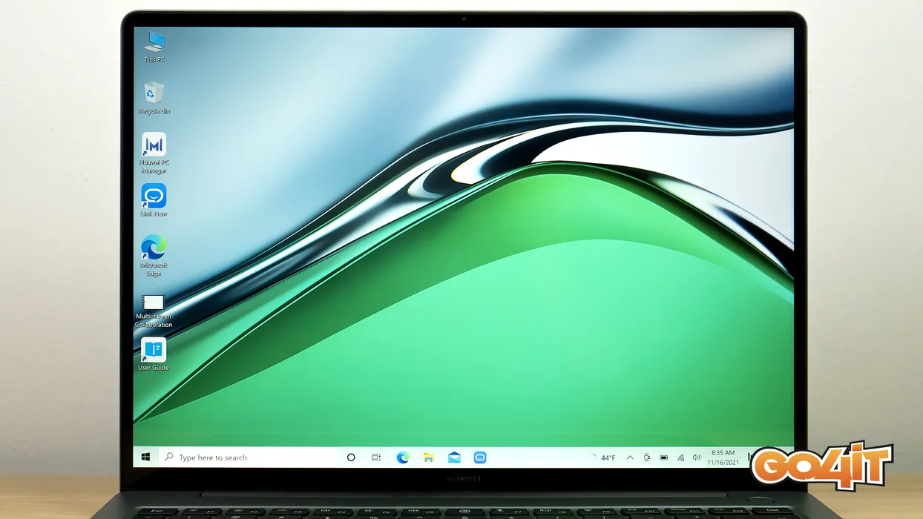Click the Meet Now tray icon
923x519 pixels.
[647, 457]
